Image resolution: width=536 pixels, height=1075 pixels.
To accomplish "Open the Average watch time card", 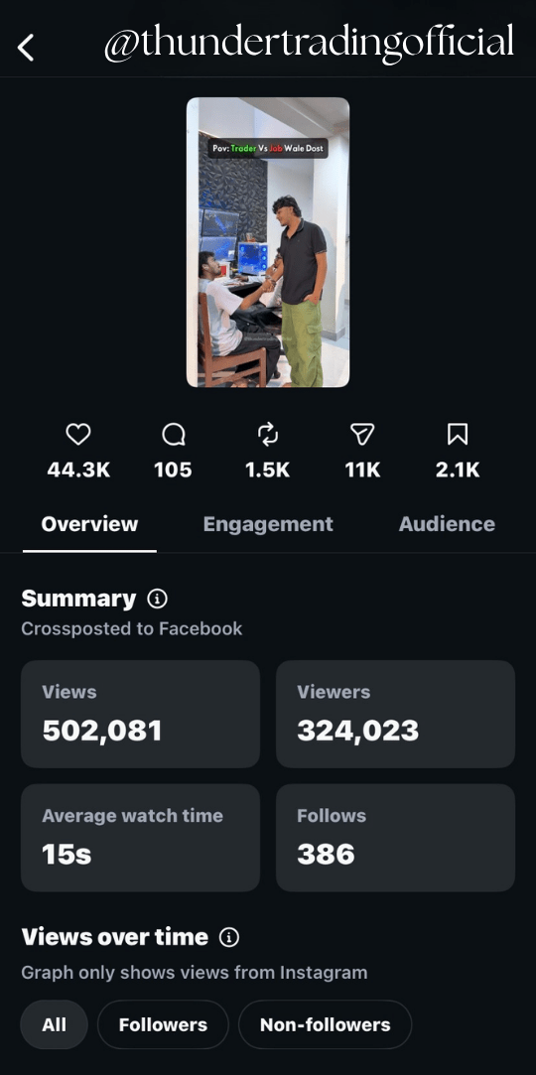I will [141, 838].
